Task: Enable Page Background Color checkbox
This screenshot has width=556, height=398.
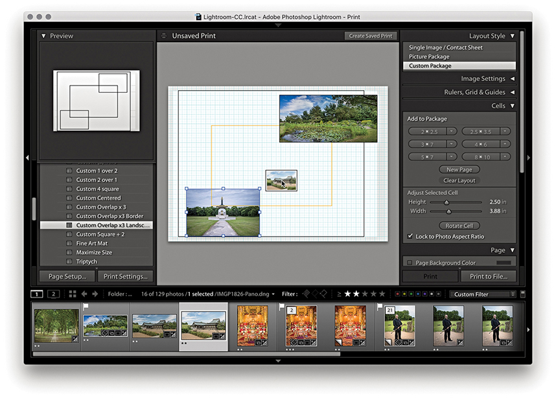Action: [410, 263]
